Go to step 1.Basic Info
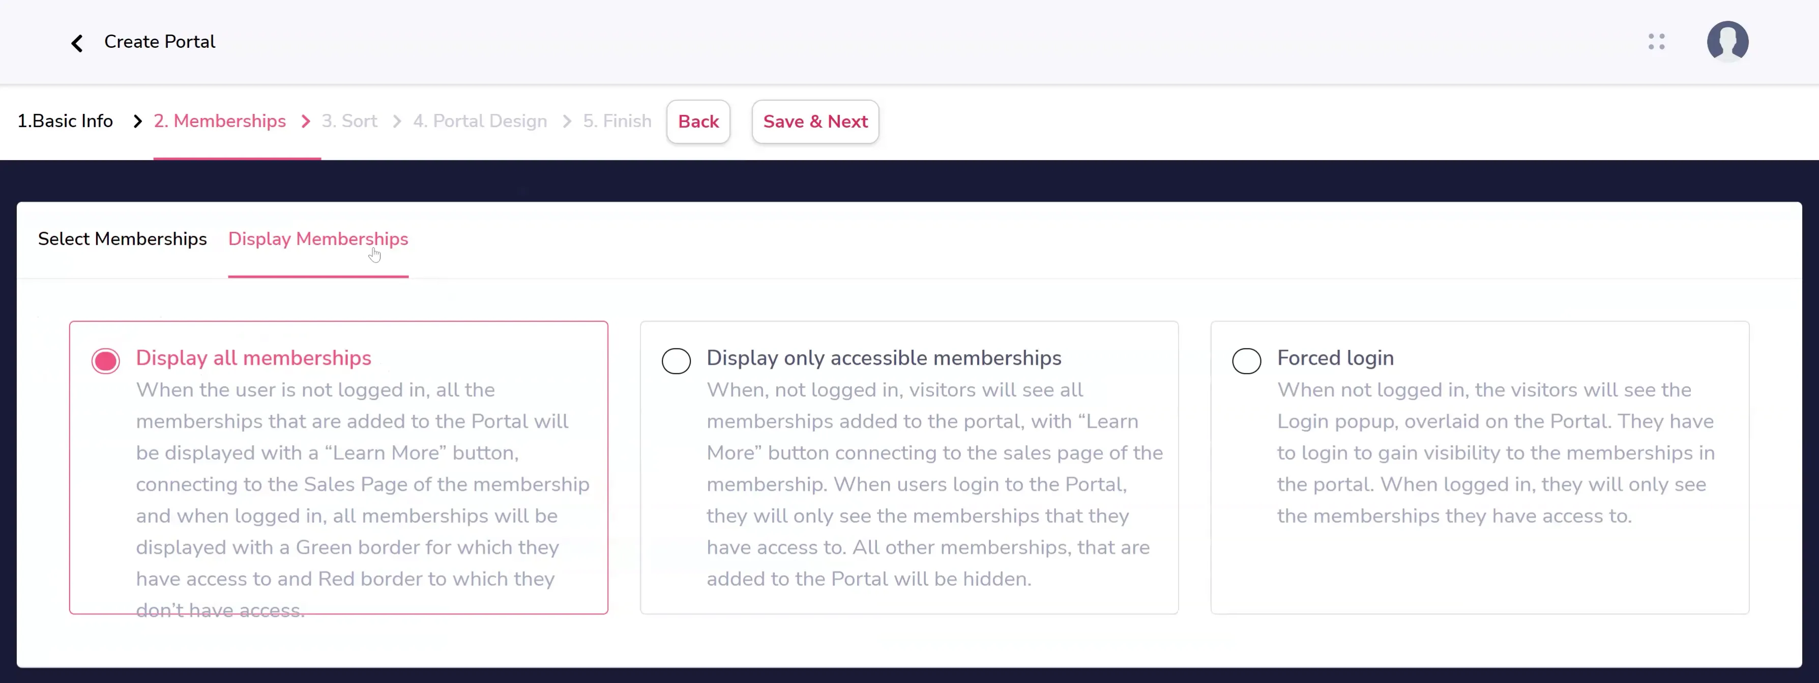 pyautogui.click(x=65, y=122)
